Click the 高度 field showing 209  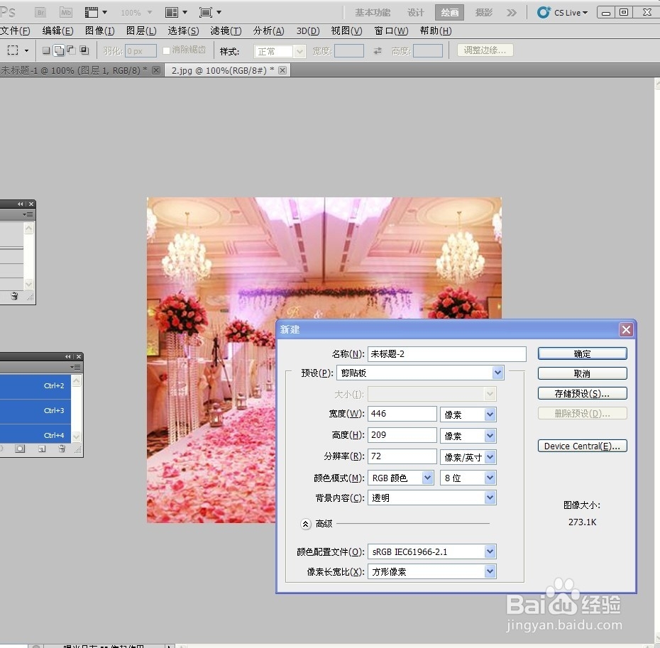402,435
